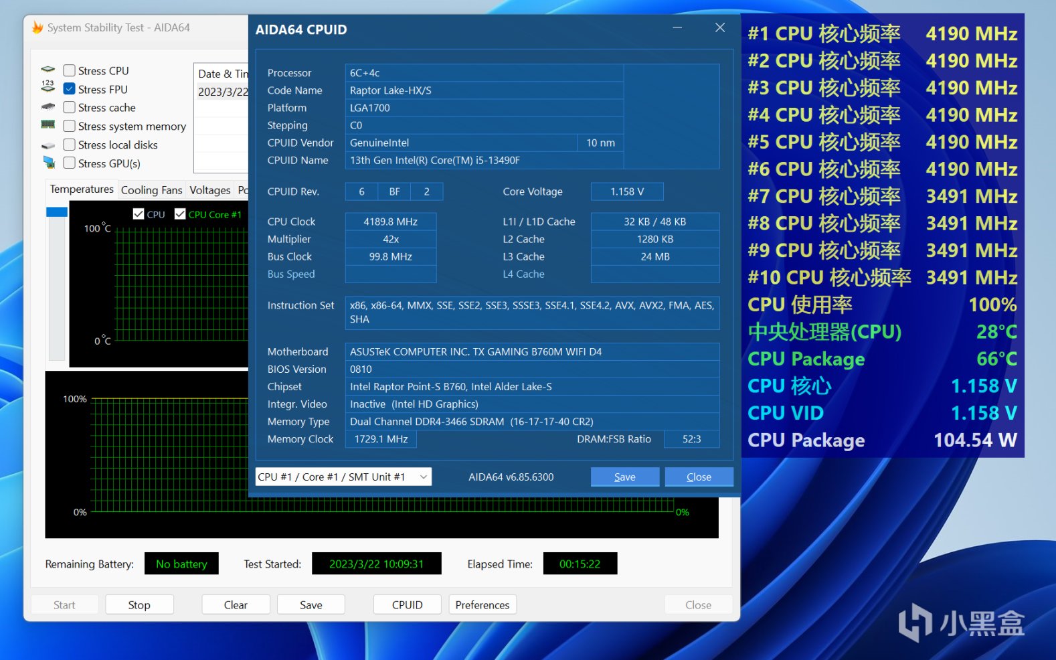Enable the Stress local disks checkbox
1056x660 pixels.
69,145
